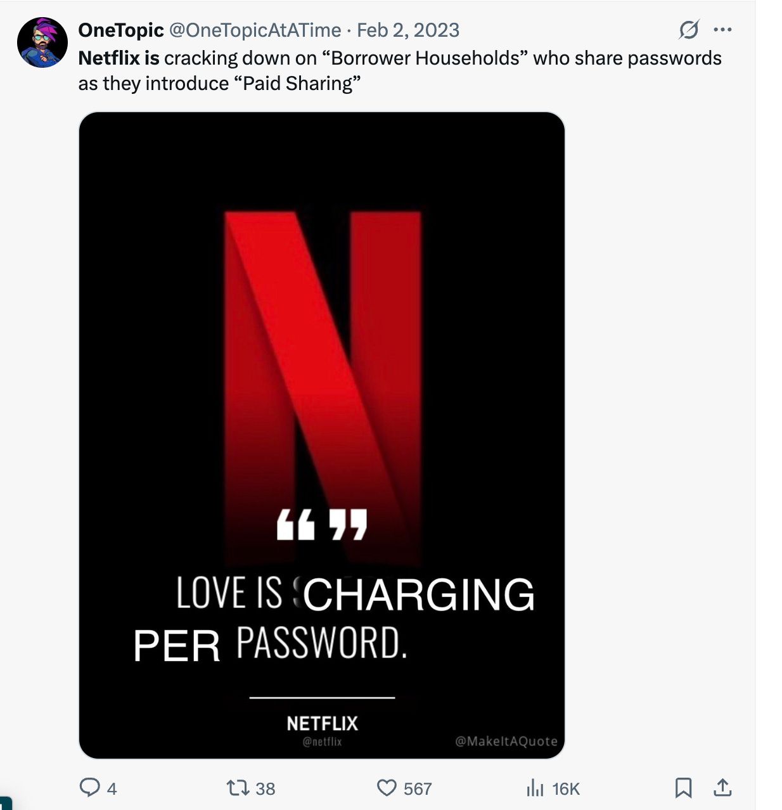
Task: Open the OneTopic profile avatar
Action: tap(42, 42)
